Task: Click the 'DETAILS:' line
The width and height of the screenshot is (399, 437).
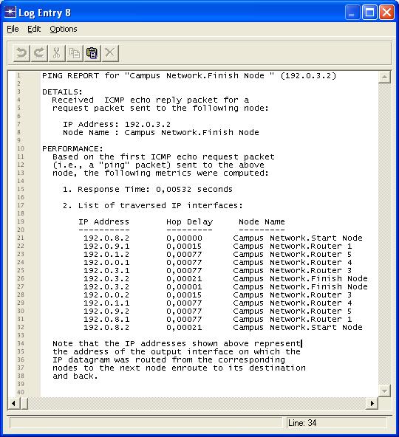Action: tap(62, 92)
